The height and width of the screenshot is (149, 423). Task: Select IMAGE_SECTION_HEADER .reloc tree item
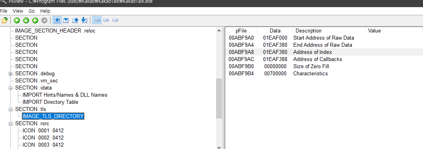pyautogui.click(x=55, y=31)
